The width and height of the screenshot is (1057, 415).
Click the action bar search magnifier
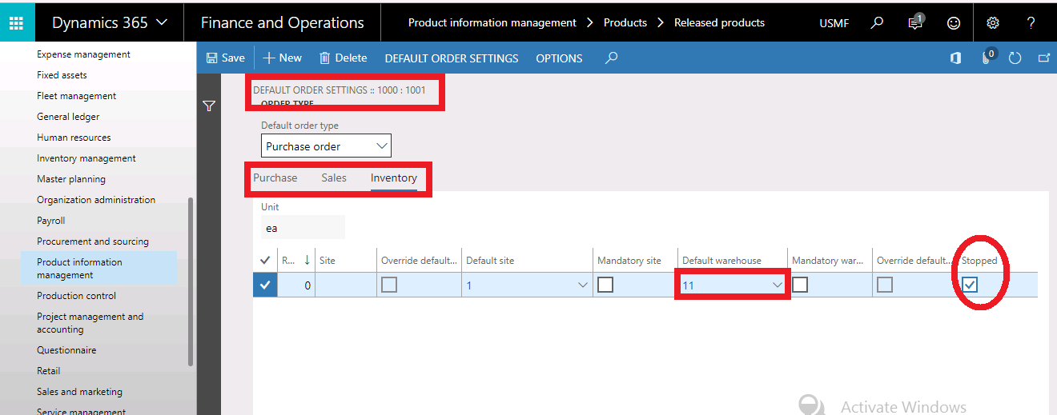click(612, 58)
